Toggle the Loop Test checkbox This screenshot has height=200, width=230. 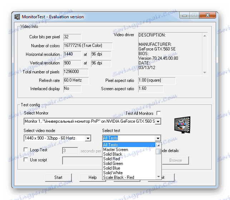pyautogui.click(x=26, y=150)
